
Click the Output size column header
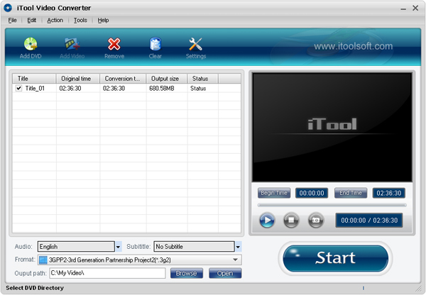pyautogui.click(x=167, y=79)
